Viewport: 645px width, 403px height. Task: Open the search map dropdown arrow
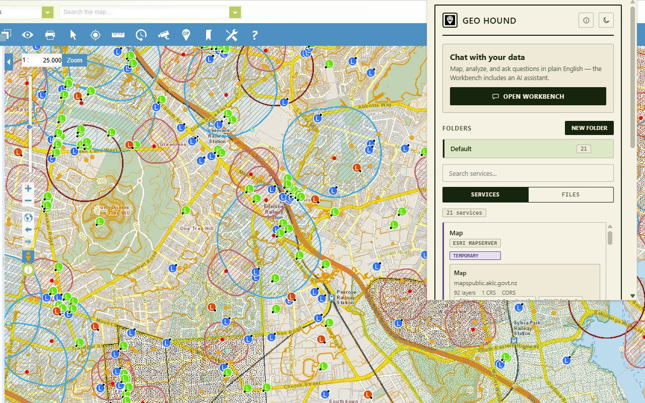click(x=235, y=13)
